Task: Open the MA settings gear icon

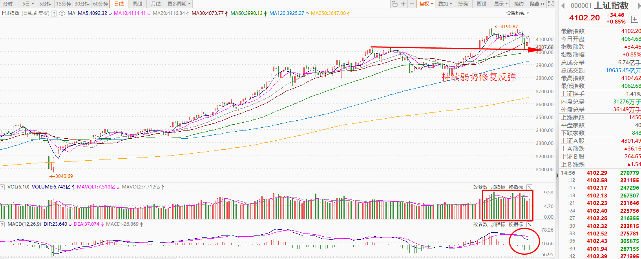Action: coord(62,13)
